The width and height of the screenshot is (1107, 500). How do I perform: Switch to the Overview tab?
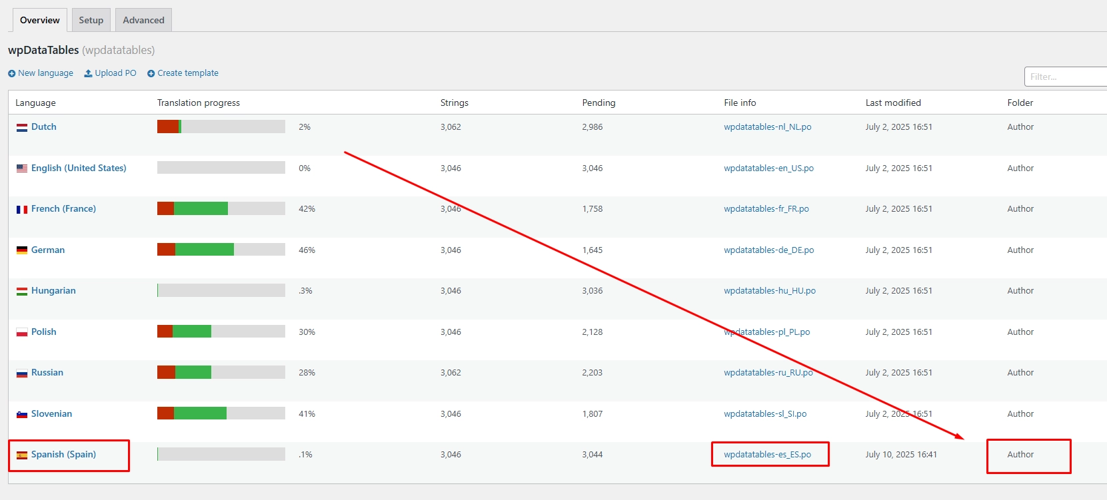(x=40, y=20)
